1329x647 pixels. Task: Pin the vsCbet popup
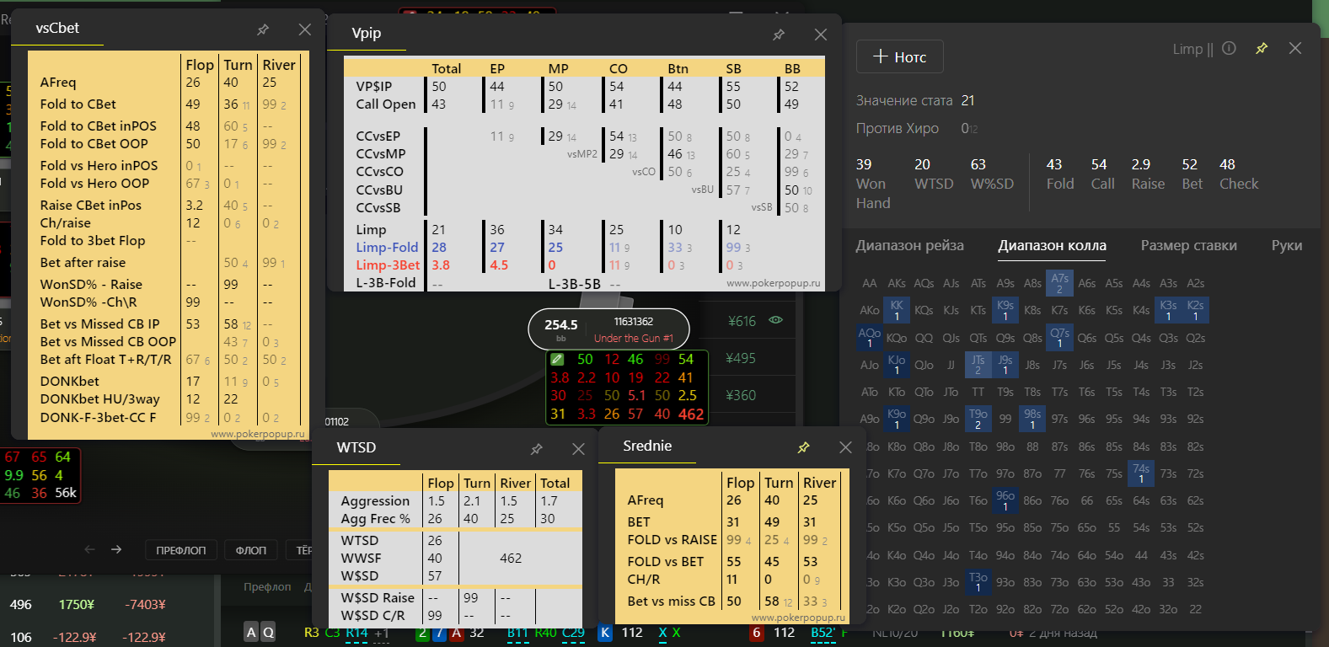tap(263, 29)
